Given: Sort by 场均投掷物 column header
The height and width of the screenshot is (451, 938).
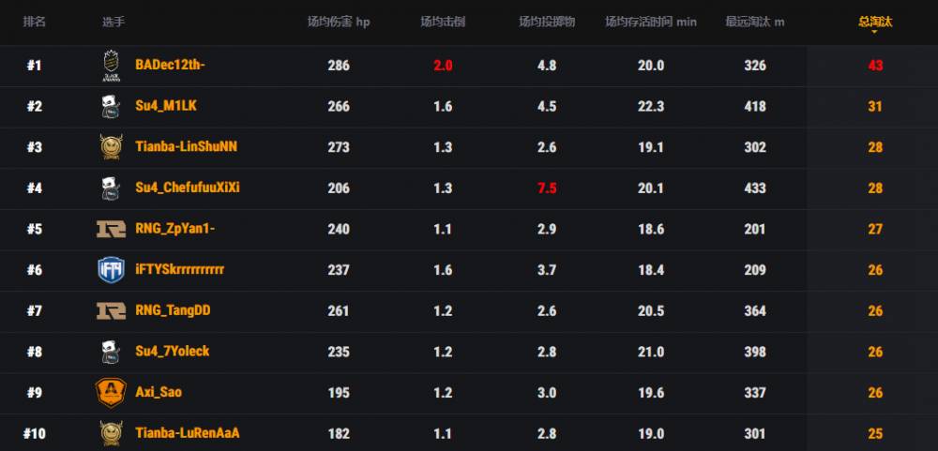Looking at the screenshot, I should point(547,22).
